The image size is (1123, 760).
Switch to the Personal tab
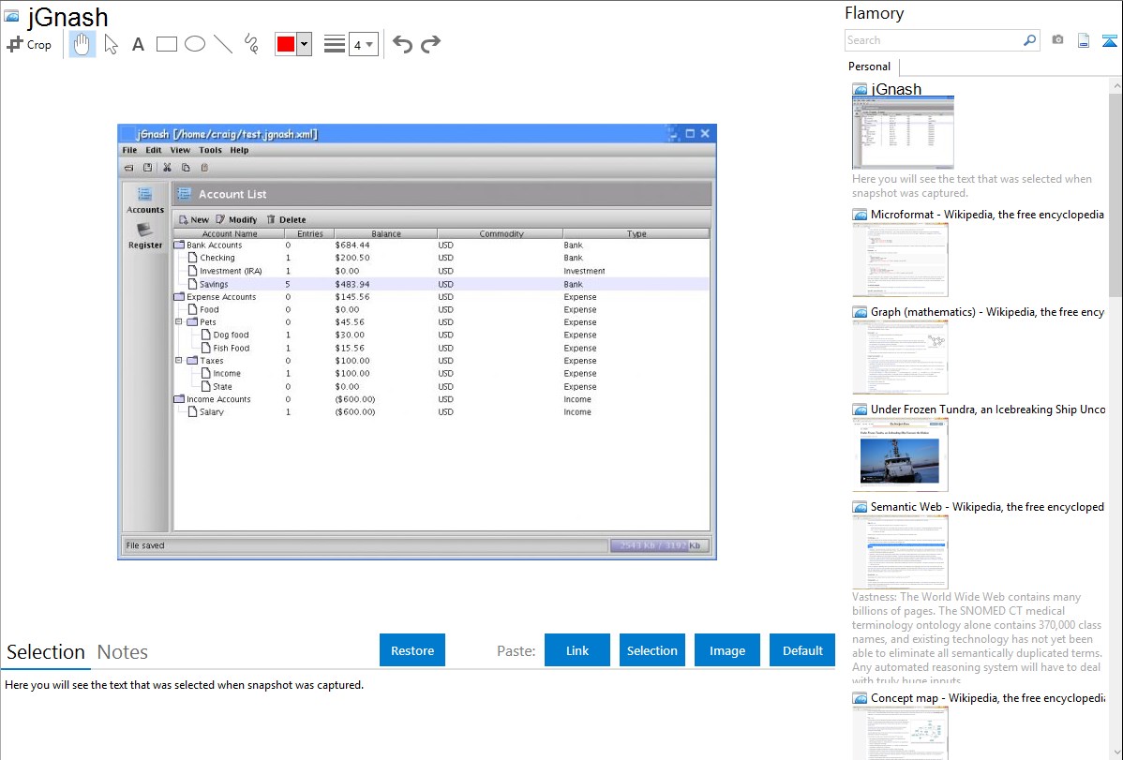coord(870,67)
